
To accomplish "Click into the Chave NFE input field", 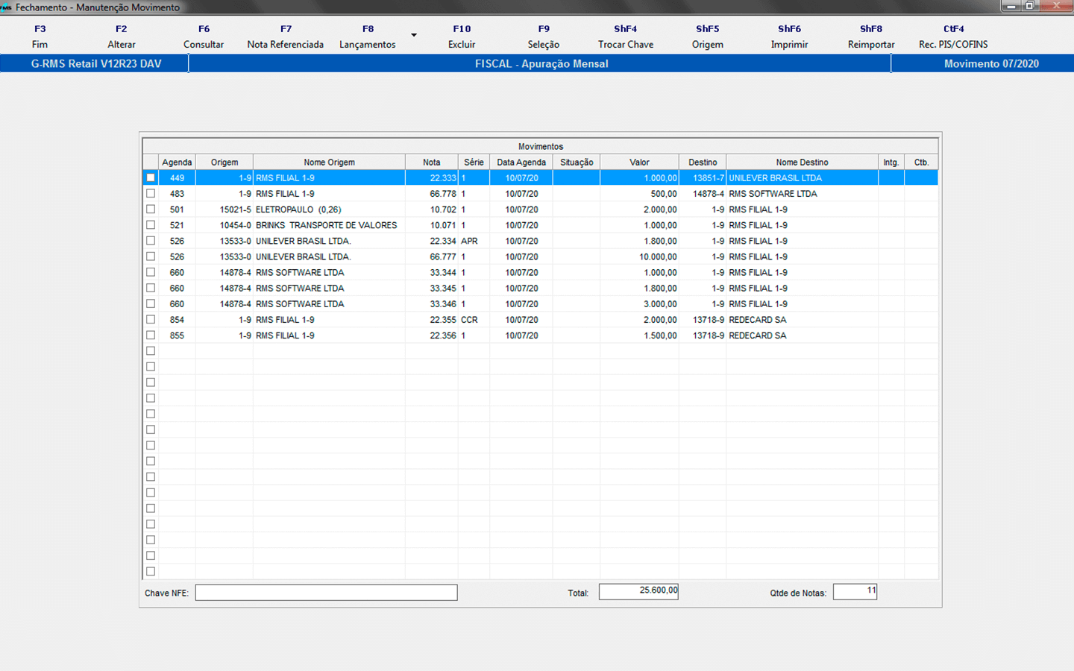I will click(x=326, y=593).
